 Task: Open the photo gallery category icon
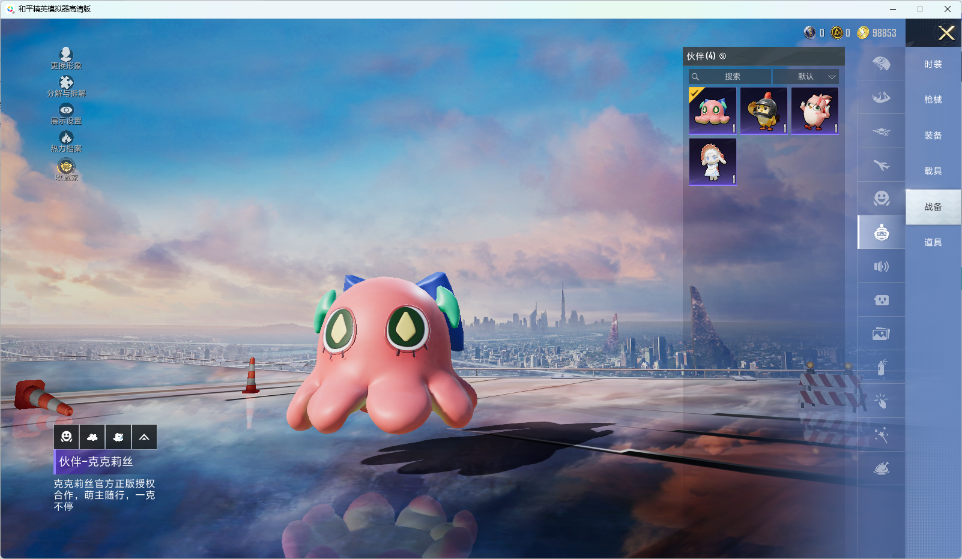tap(881, 334)
